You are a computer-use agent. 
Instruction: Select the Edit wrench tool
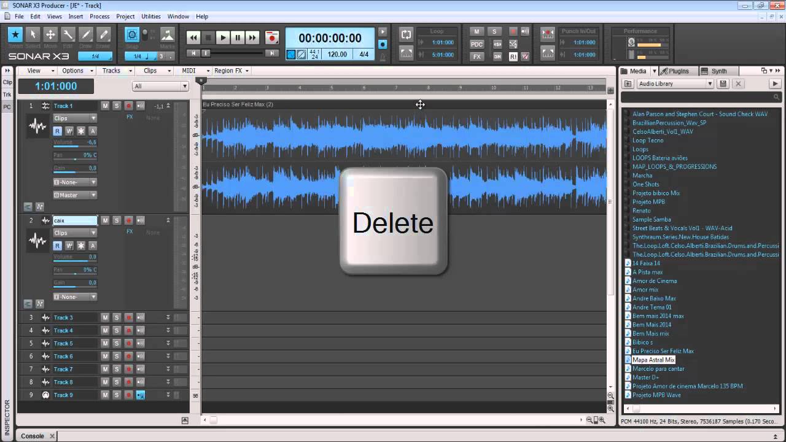(x=68, y=35)
